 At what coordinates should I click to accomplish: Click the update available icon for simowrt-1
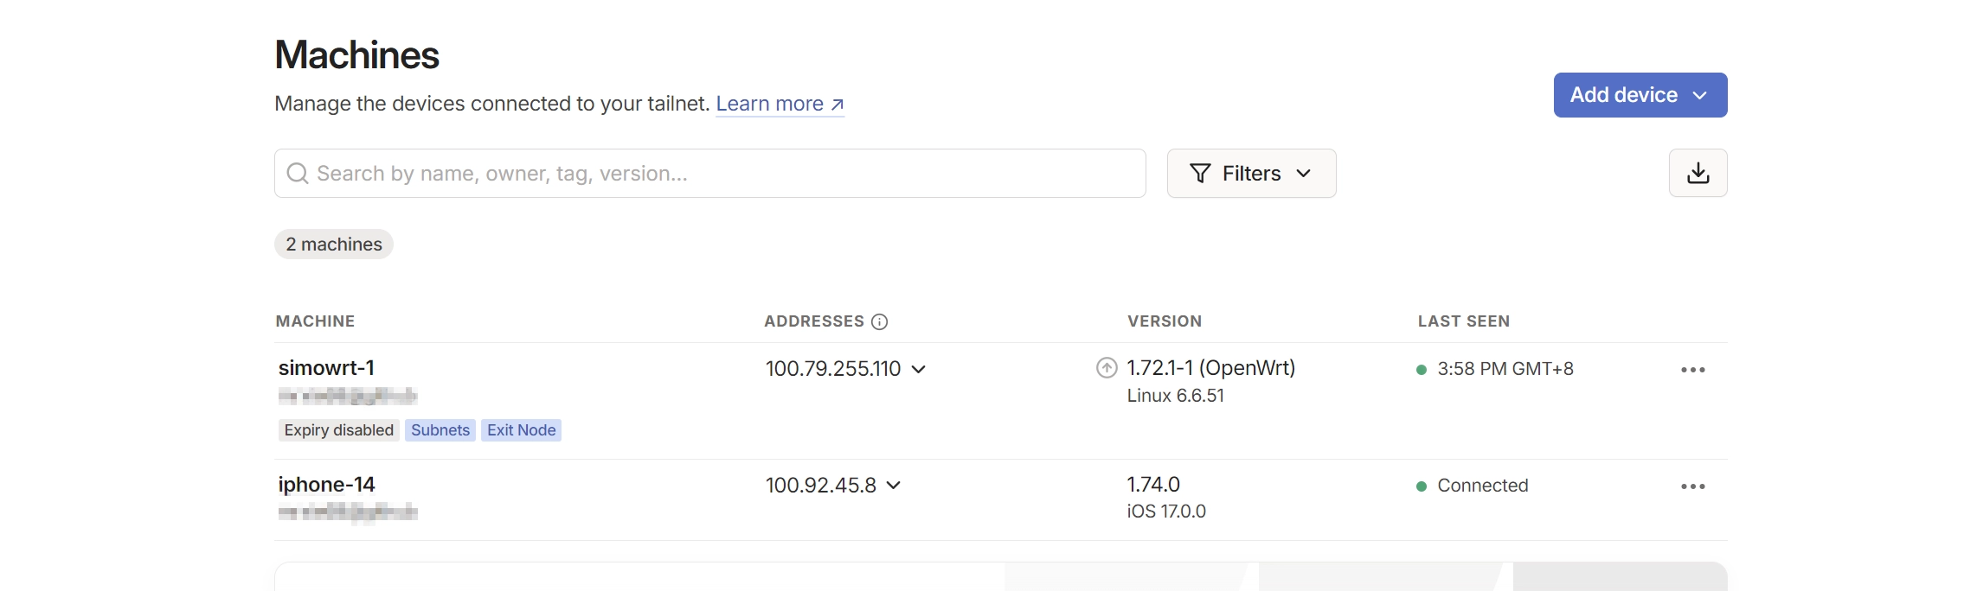click(x=1107, y=368)
